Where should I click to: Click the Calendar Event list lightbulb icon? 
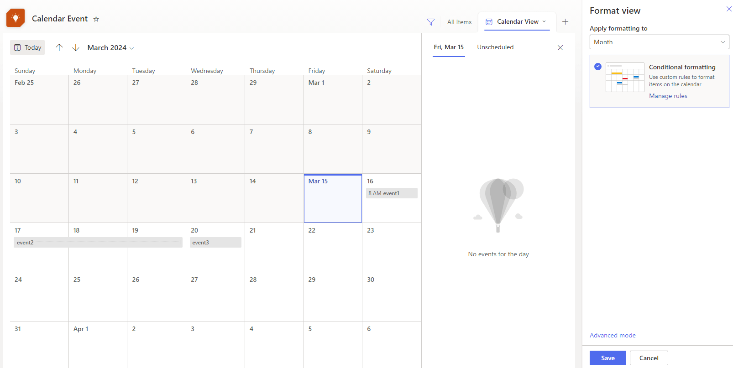pyautogui.click(x=16, y=18)
